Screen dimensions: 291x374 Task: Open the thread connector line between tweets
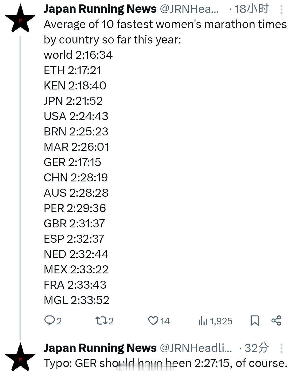point(20,188)
